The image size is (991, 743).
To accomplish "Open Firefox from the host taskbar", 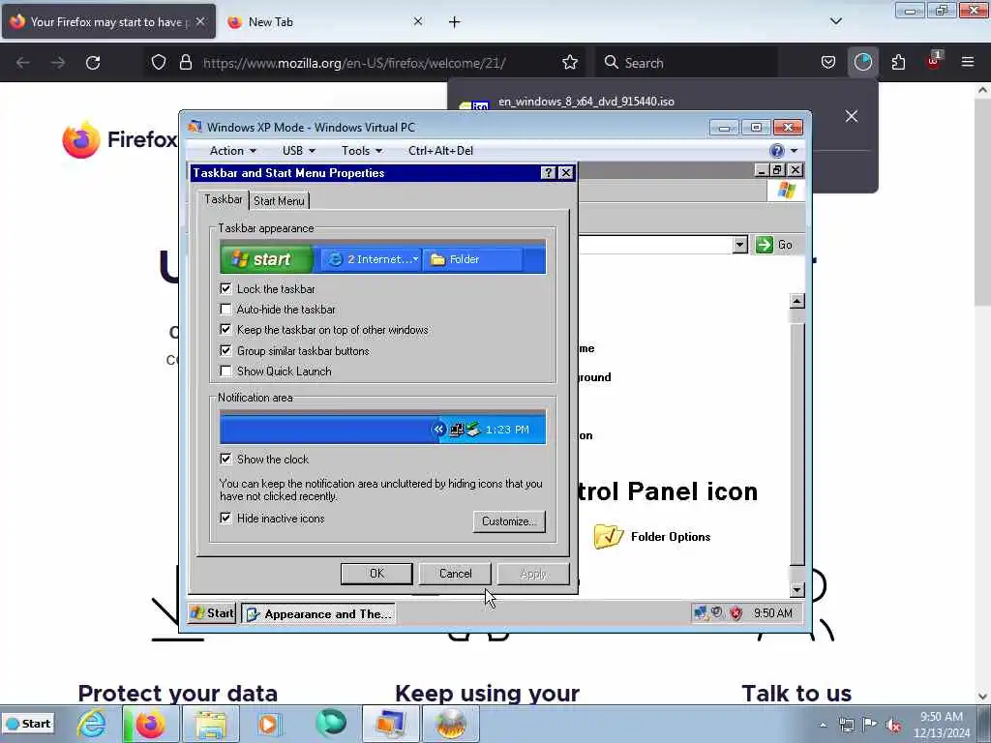I will pyautogui.click(x=149, y=724).
